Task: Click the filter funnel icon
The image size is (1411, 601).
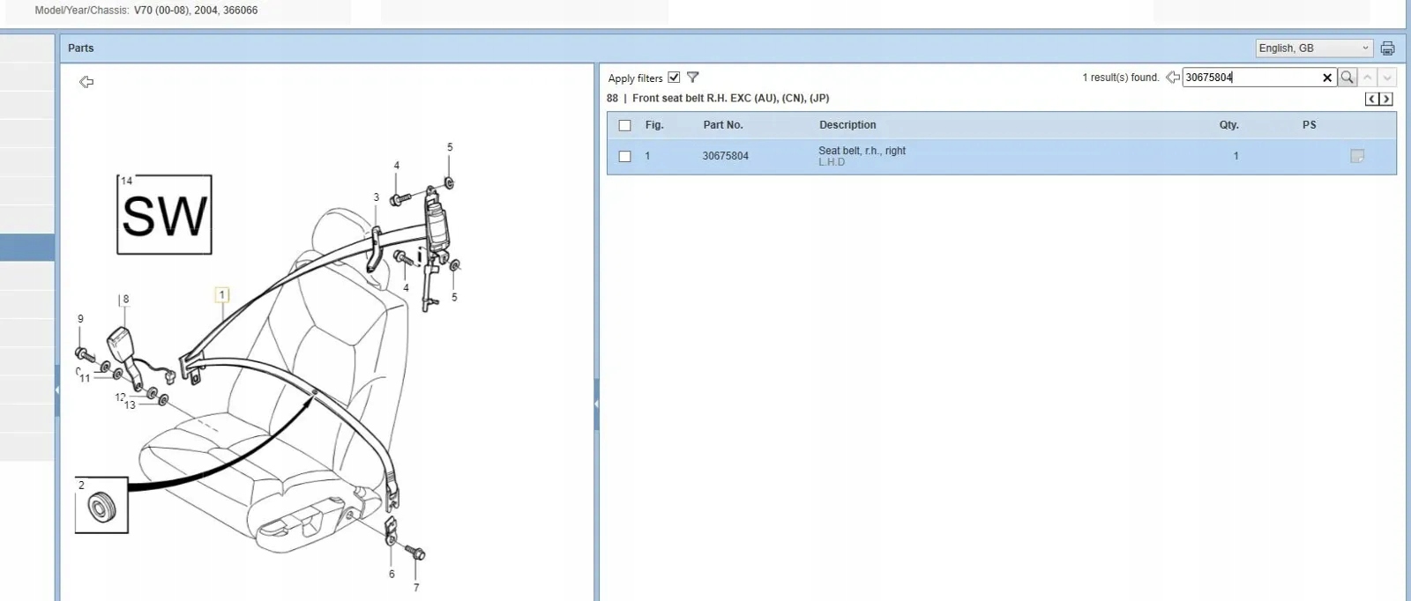Action: point(692,78)
